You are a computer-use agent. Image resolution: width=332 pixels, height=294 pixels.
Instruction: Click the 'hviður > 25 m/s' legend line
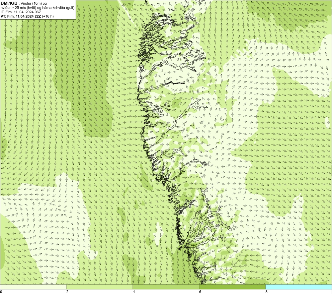(x=38, y=8)
